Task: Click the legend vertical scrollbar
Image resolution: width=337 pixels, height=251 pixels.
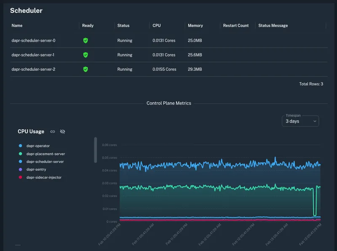Action: tap(96, 150)
